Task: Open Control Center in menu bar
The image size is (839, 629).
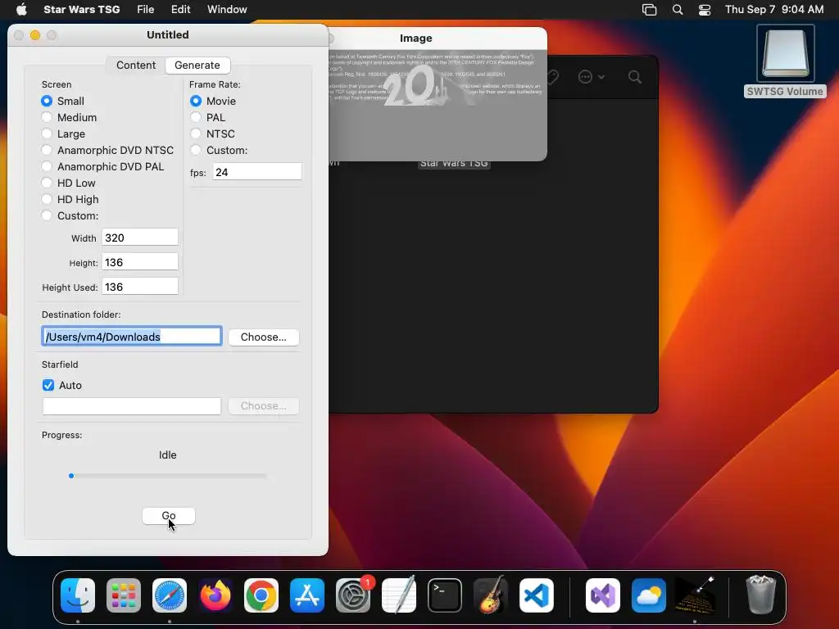Action: (x=705, y=10)
